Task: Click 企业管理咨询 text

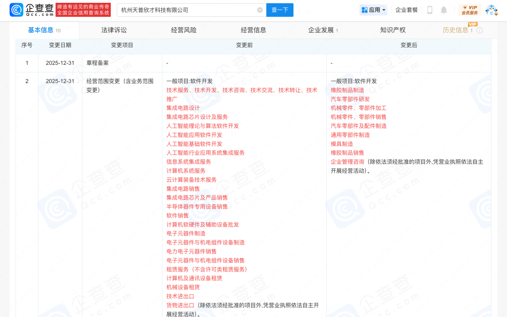Action: [x=347, y=162]
